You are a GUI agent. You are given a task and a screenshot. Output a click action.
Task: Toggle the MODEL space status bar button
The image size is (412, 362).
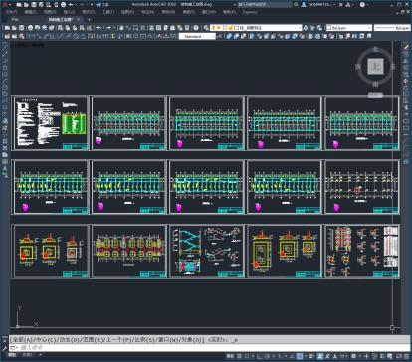[230, 356]
